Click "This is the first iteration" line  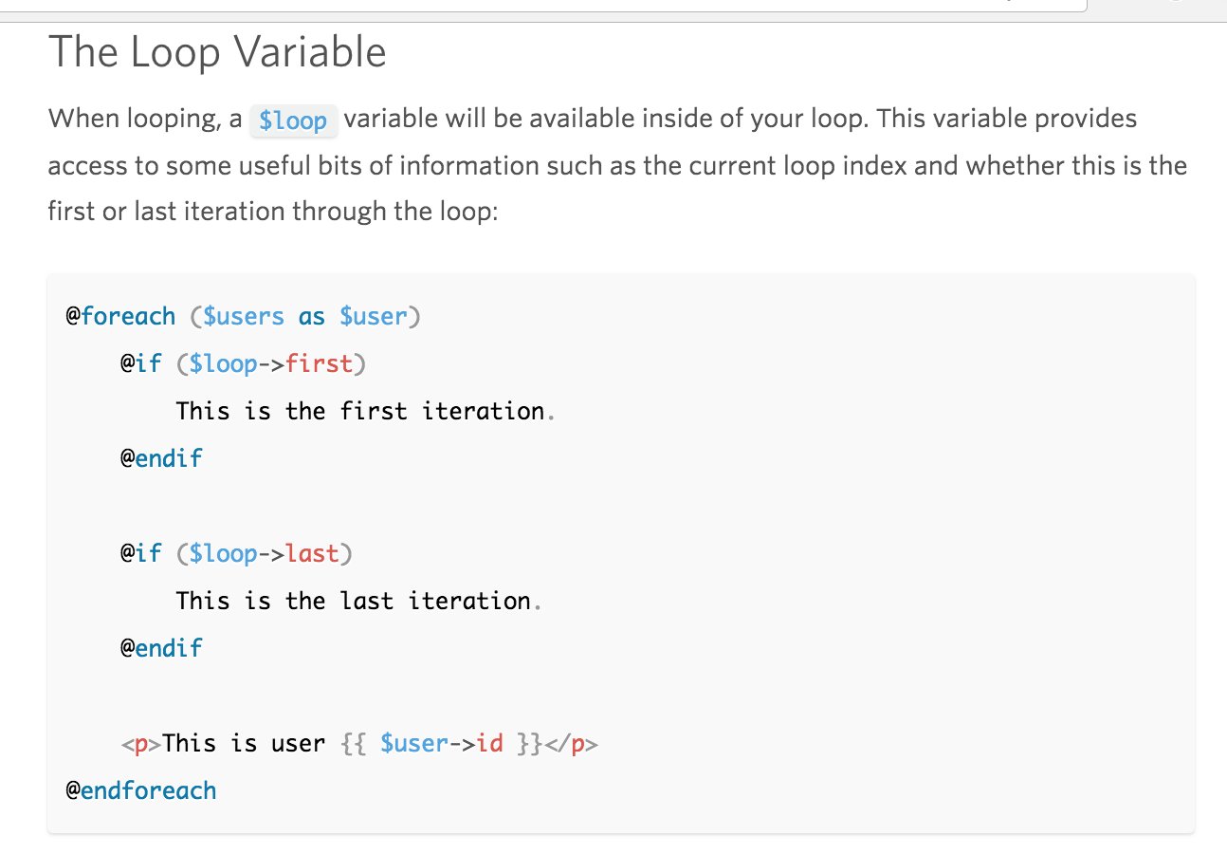360,411
